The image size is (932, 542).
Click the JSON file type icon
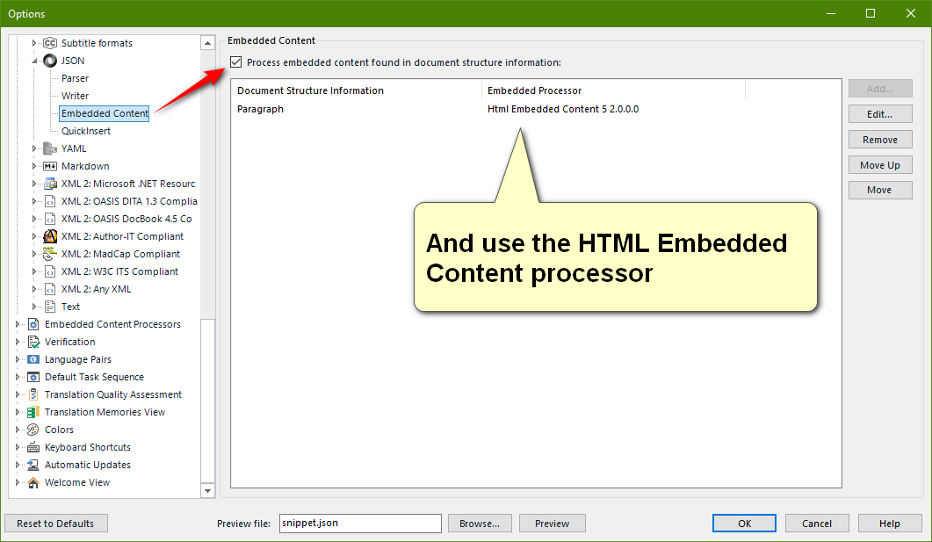50,61
